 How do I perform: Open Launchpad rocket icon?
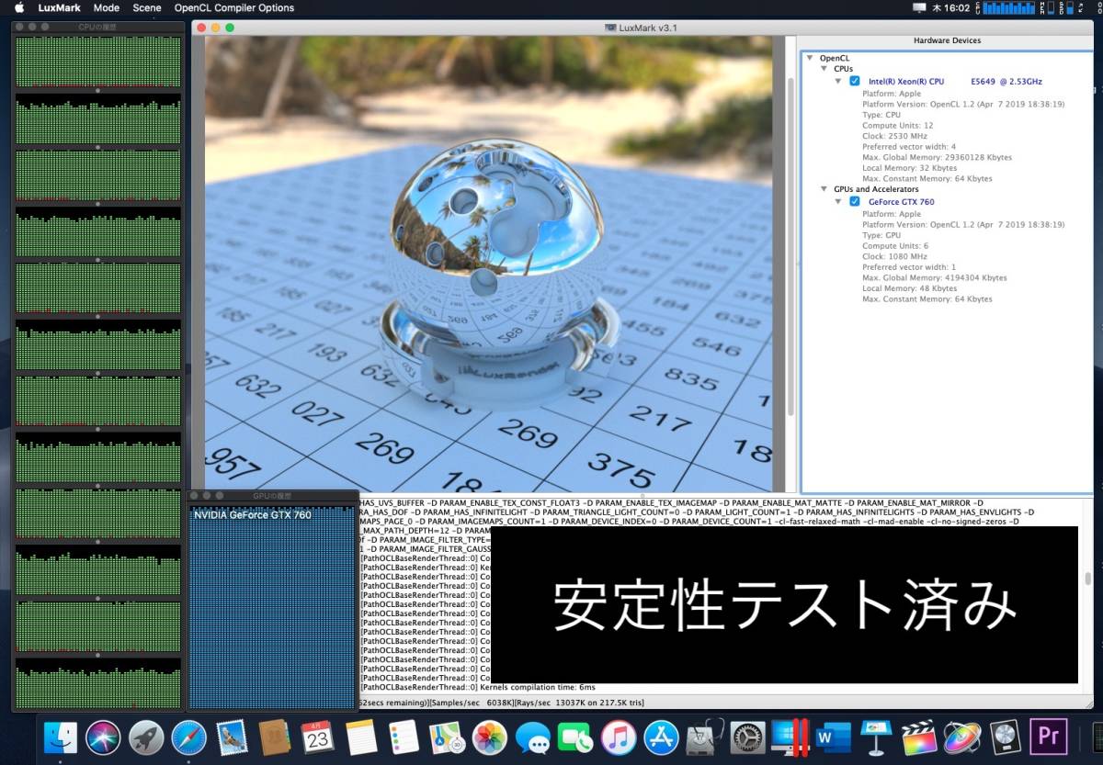click(146, 737)
